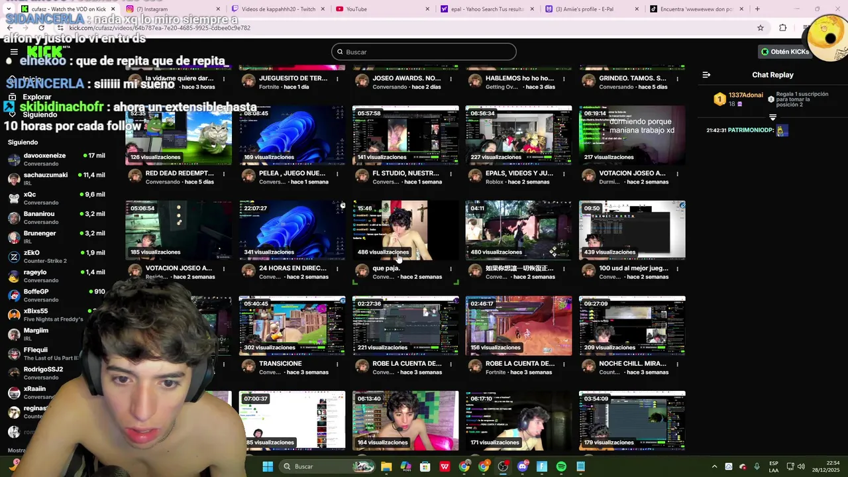
Task: Open options menu for JOSEO AWARDS video
Action: [x=451, y=79]
